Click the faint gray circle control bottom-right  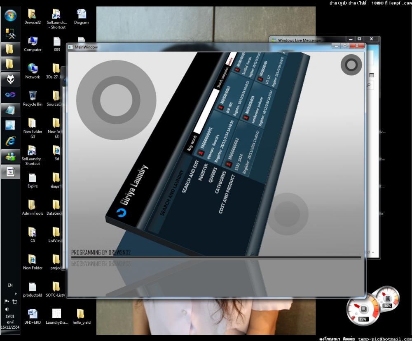pos(288,213)
